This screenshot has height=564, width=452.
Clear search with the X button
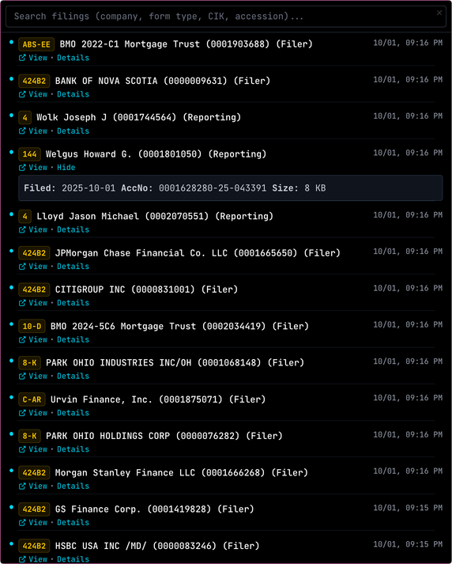click(439, 13)
